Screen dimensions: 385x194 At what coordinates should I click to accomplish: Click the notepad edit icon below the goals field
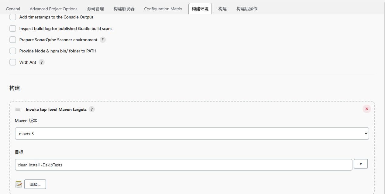(x=19, y=184)
